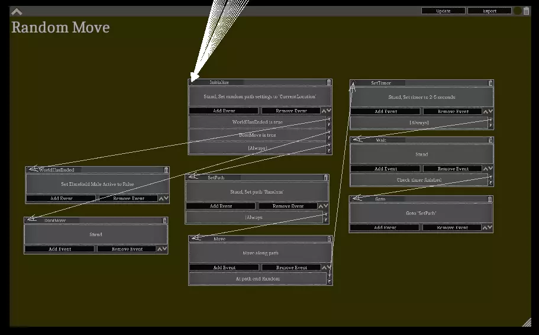Click the Update button
Screen dimensions: 539x335
tap(443, 11)
